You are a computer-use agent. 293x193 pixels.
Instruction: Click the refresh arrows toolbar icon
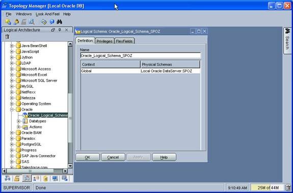click(x=44, y=22)
